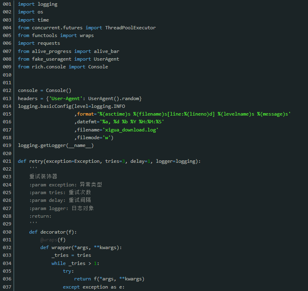Click 'requests' on line 006

[49, 44]
